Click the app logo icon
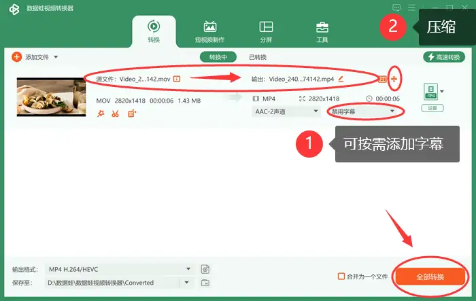 tap(14, 9)
